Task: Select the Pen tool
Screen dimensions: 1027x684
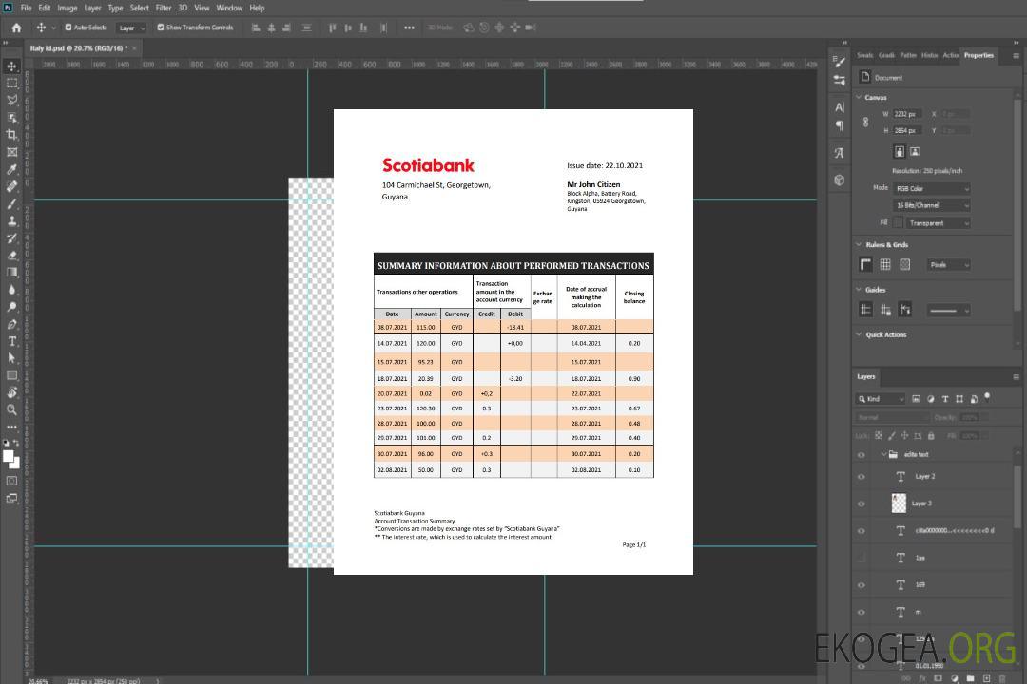Action: click(x=11, y=324)
